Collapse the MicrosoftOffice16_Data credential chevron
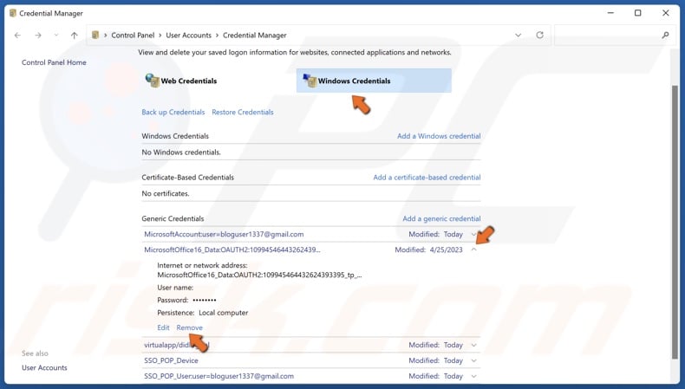This screenshot has width=685, height=389. pyautogui.click(x=473, y=250)
